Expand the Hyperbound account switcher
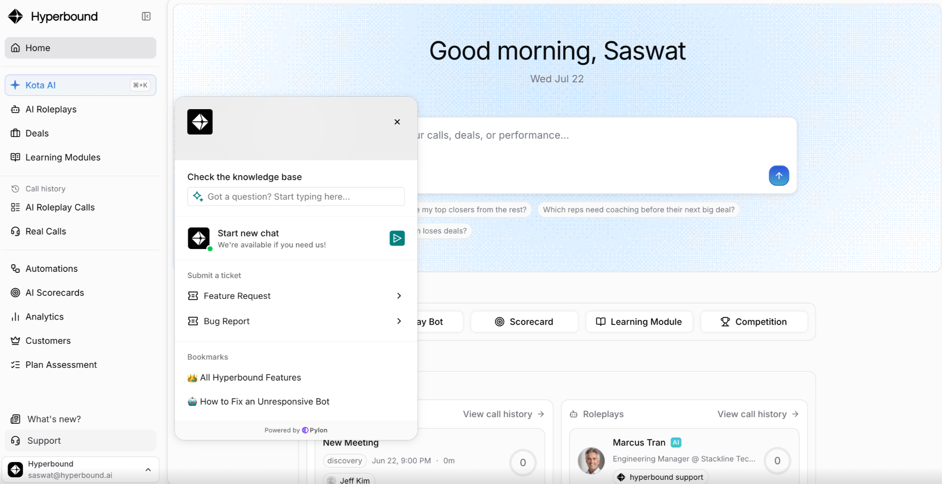Viewport: 942px width, 484px height. tap(81, 469)
